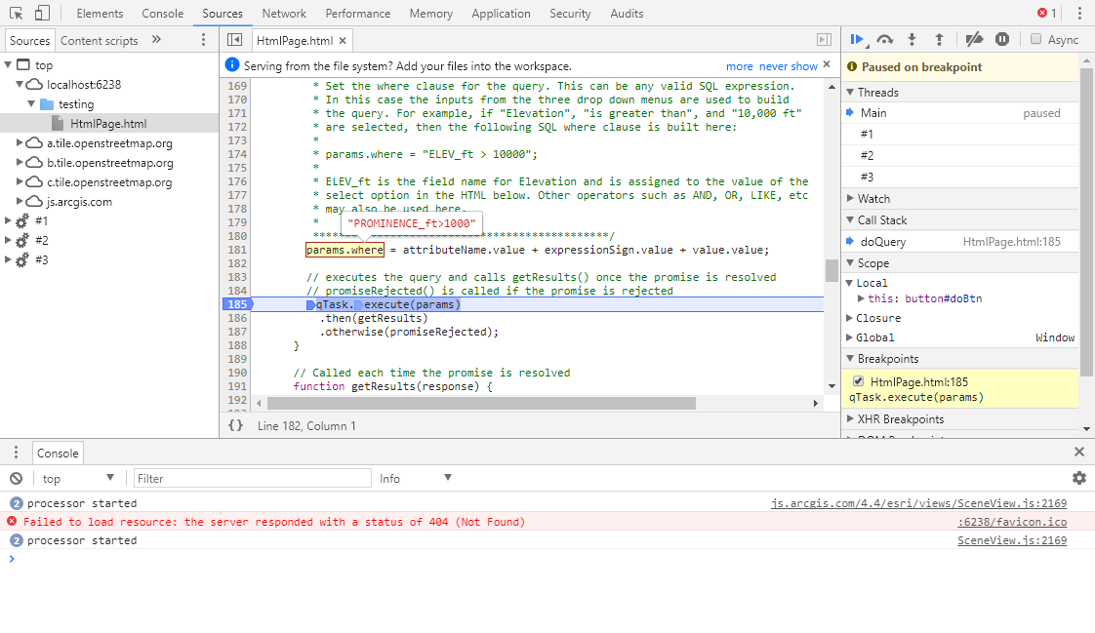
Task: Select the js.arcgis.com domain cloud icon
Action: (34, 202)
